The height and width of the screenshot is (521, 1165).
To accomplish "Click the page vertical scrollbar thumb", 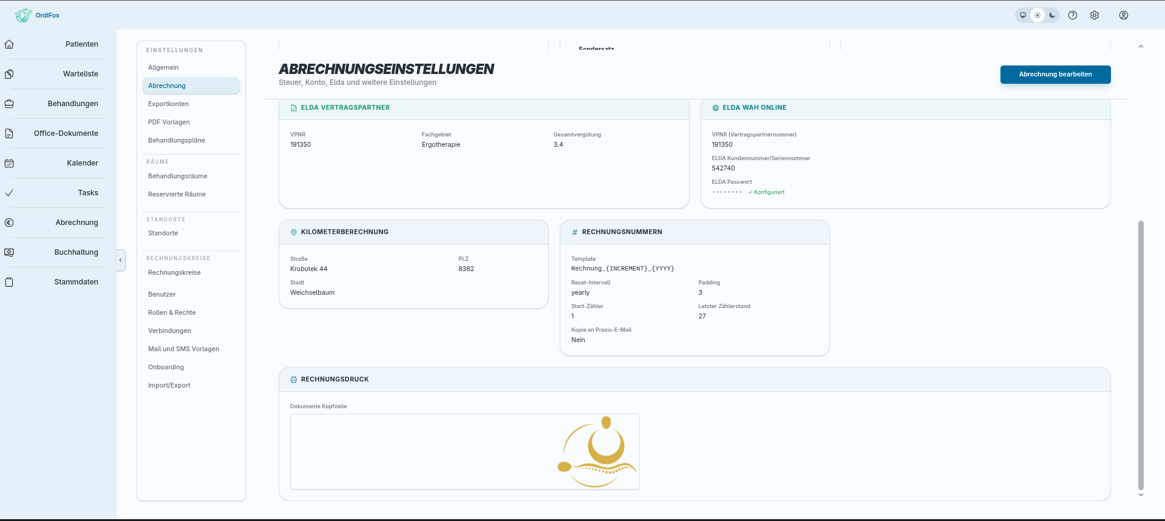I will tap(1141, 355).
